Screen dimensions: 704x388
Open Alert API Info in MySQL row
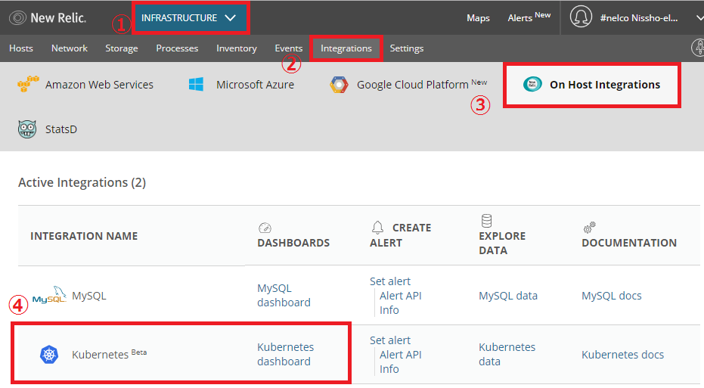point(400,303)
